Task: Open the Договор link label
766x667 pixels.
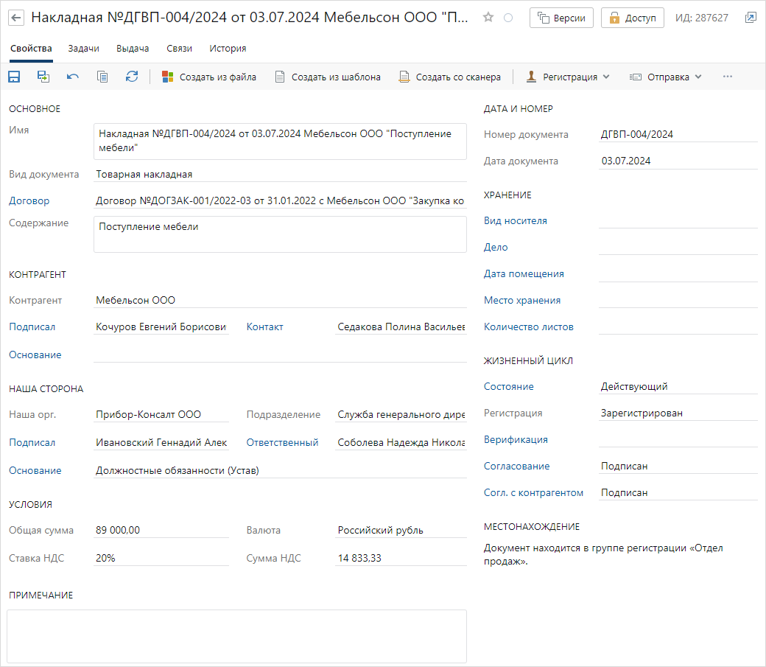Action: [29, 200]
